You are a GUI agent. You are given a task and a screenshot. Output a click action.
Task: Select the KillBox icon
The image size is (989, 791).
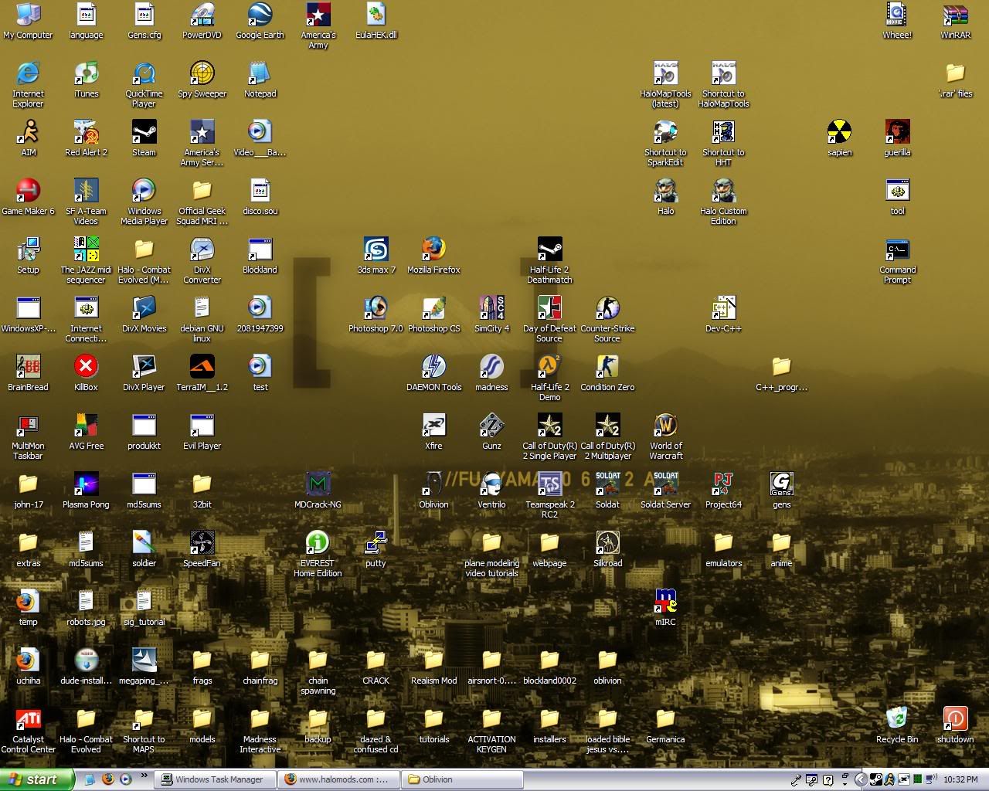point(86,373)
